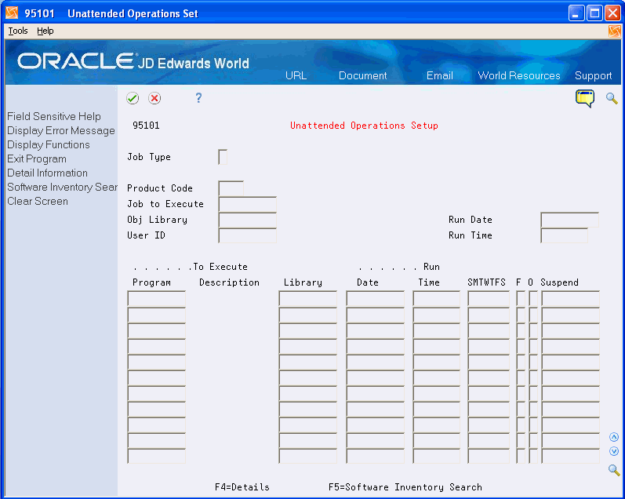Click last row Program field
The image size is (625, 499).
click(156, 456)
